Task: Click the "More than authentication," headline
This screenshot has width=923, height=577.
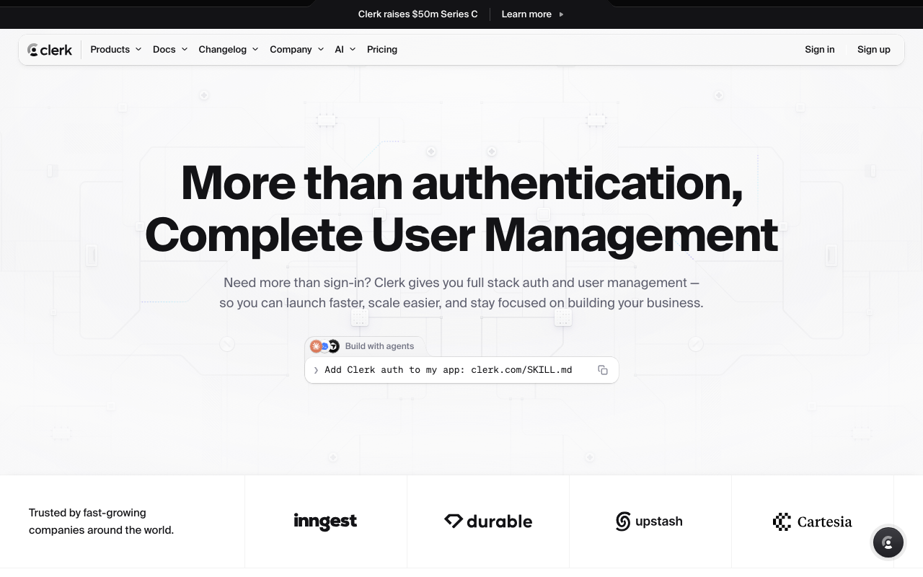Action: click(461, 182)
